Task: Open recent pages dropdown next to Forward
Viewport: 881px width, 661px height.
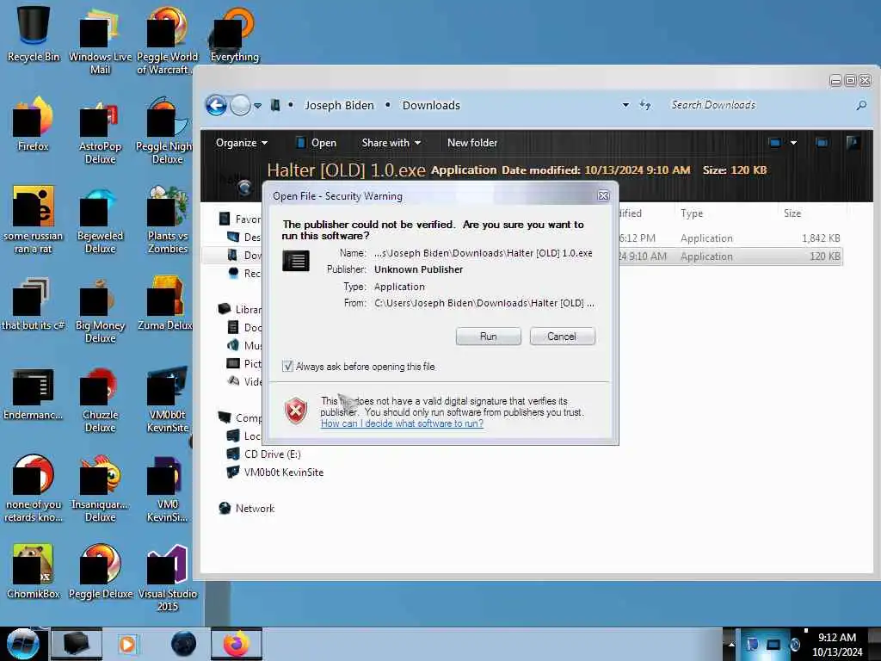Action: pos(257,105)
